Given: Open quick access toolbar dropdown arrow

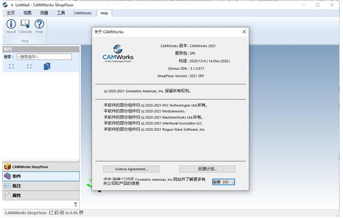Looking at the screenshot, I should point(12,5).
